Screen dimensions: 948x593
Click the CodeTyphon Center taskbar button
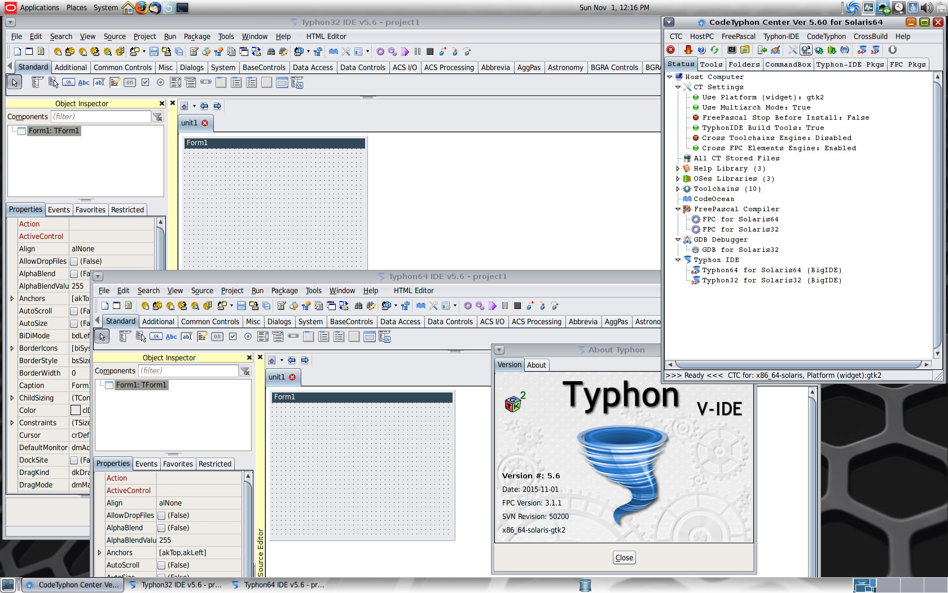click(72, 585)
